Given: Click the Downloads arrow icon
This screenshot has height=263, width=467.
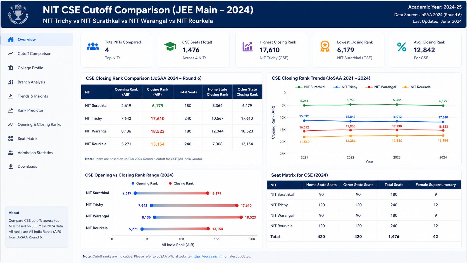Looking at the screenshot, I should click(11, 166).
